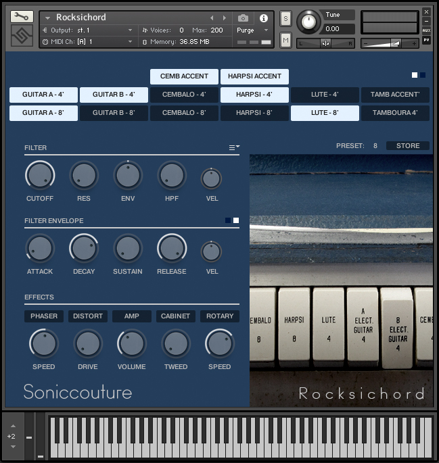Open the MIDI Ch dropdown

[x=130, y=42]
